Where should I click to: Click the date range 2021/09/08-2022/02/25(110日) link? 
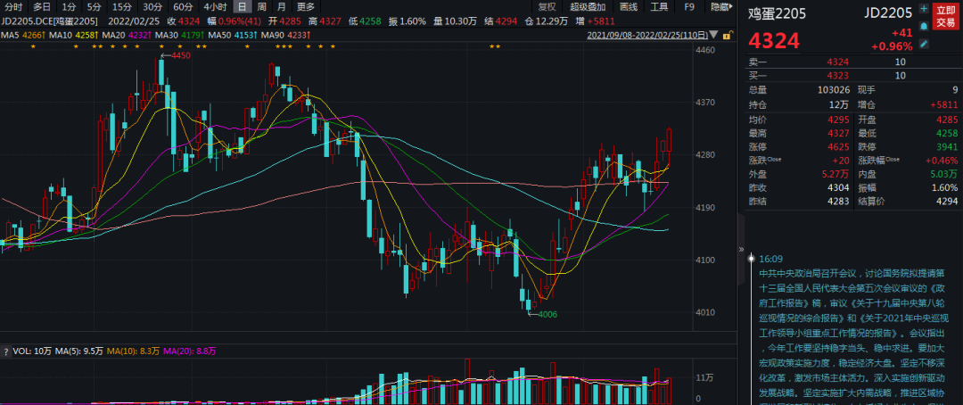648,36
